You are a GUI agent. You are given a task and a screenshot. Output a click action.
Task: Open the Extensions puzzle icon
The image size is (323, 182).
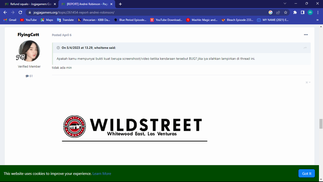click(295, 12)
